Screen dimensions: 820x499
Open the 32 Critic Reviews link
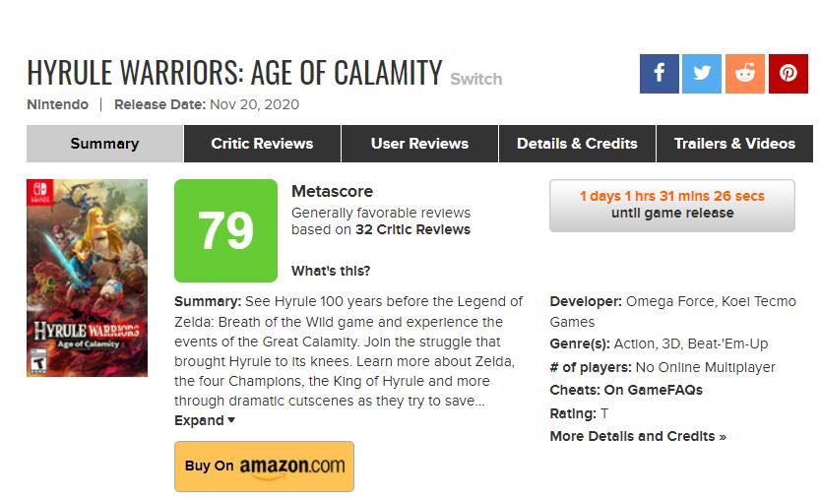(x=412, y=229)
